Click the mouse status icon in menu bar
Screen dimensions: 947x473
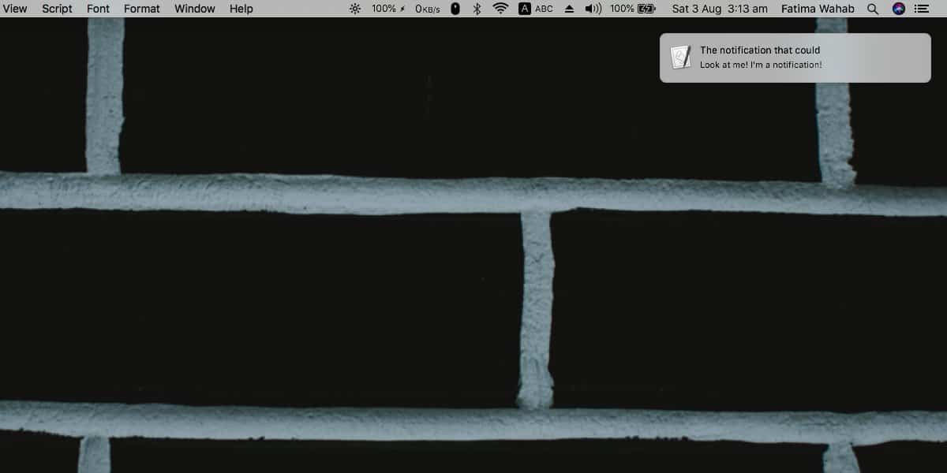point(455,9)
